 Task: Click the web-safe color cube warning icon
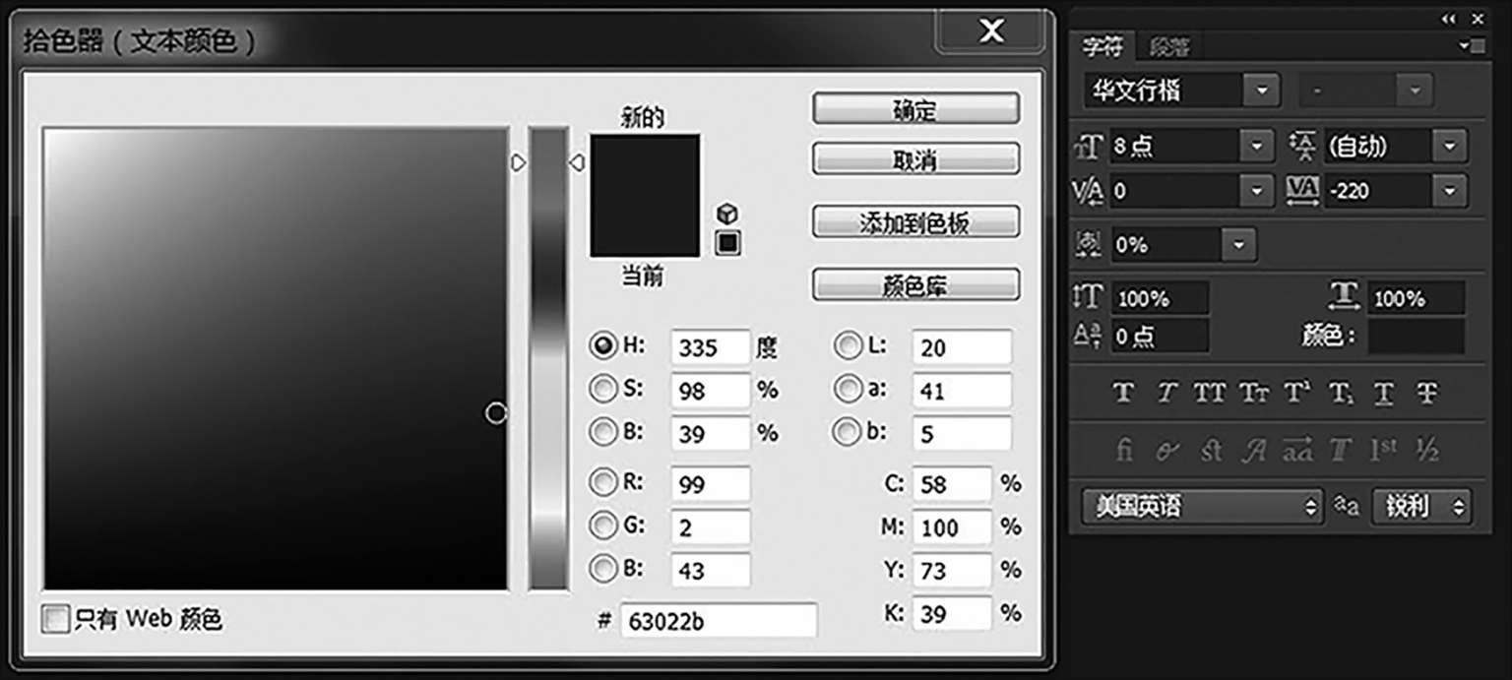pos(727,214)
